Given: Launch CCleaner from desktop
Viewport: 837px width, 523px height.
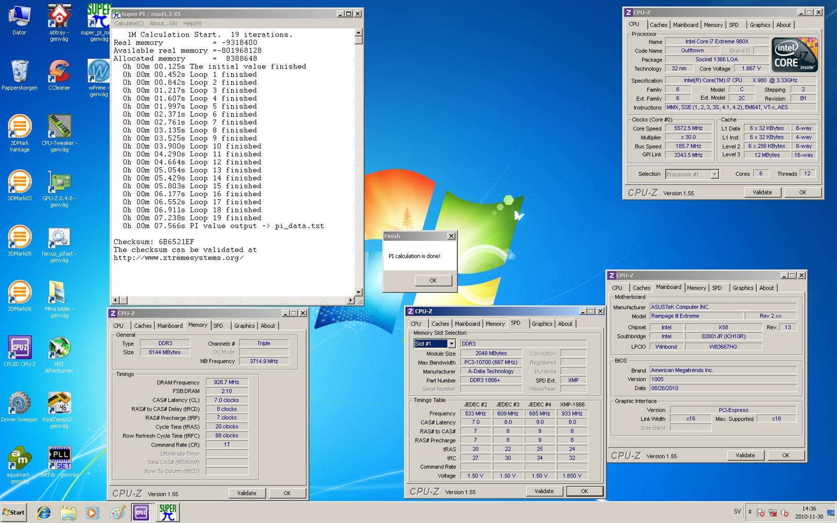Looking at the screenshot, I should (59, 75).
